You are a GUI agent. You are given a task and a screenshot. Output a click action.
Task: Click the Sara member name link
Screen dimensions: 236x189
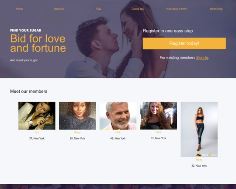(159, 132)
